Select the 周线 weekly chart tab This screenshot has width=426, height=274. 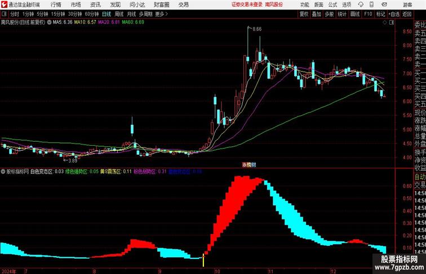point(119,14)
